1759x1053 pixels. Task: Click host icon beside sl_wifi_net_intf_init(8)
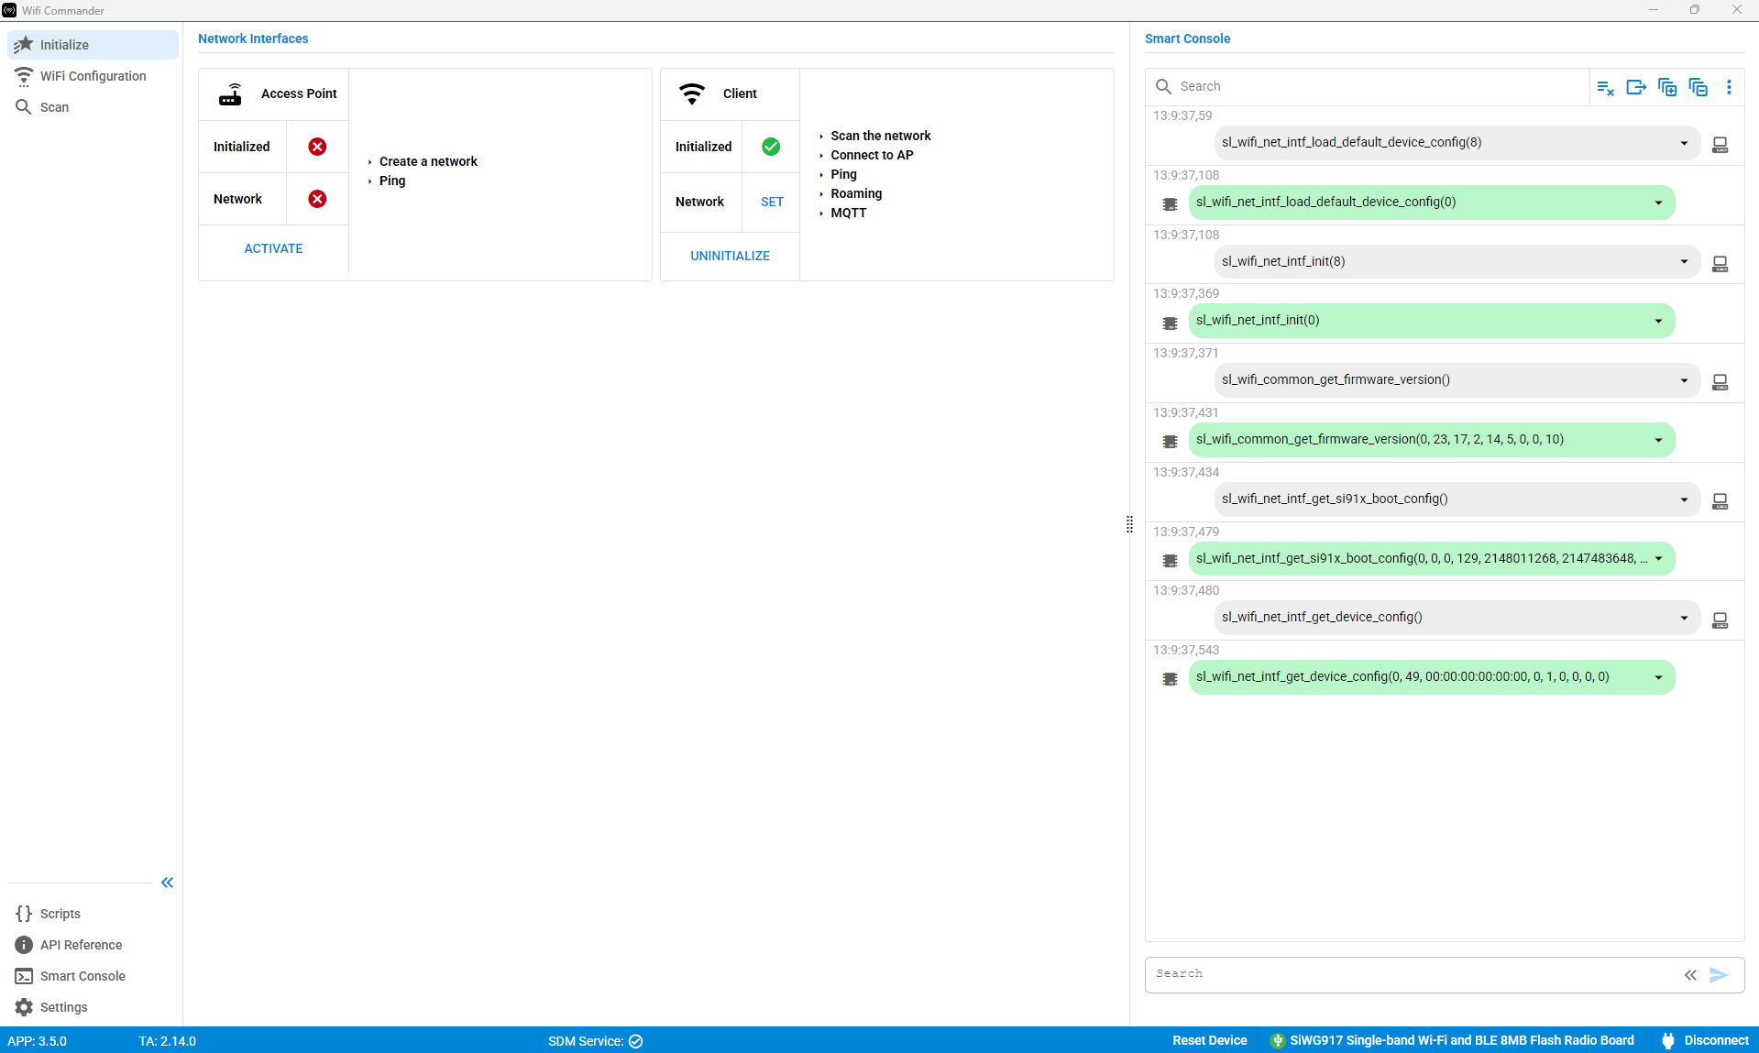point(1720,264)
